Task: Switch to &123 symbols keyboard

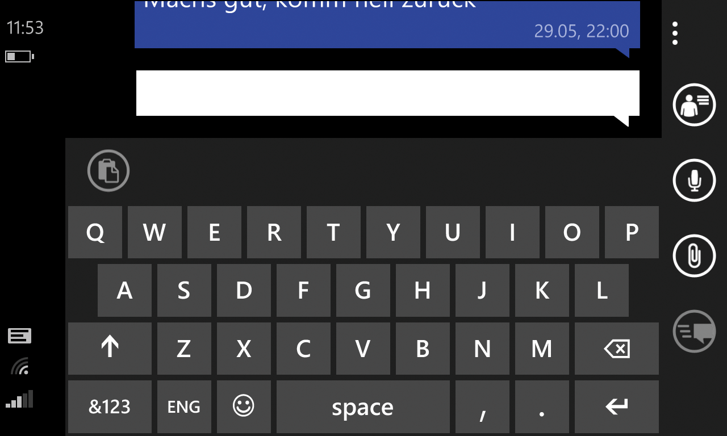Action: click(110, 406)
